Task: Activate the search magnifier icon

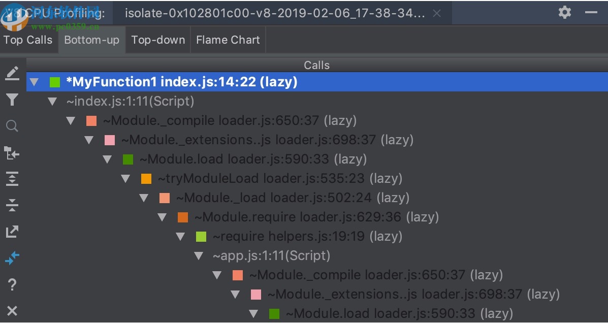Action: (12, 125)
